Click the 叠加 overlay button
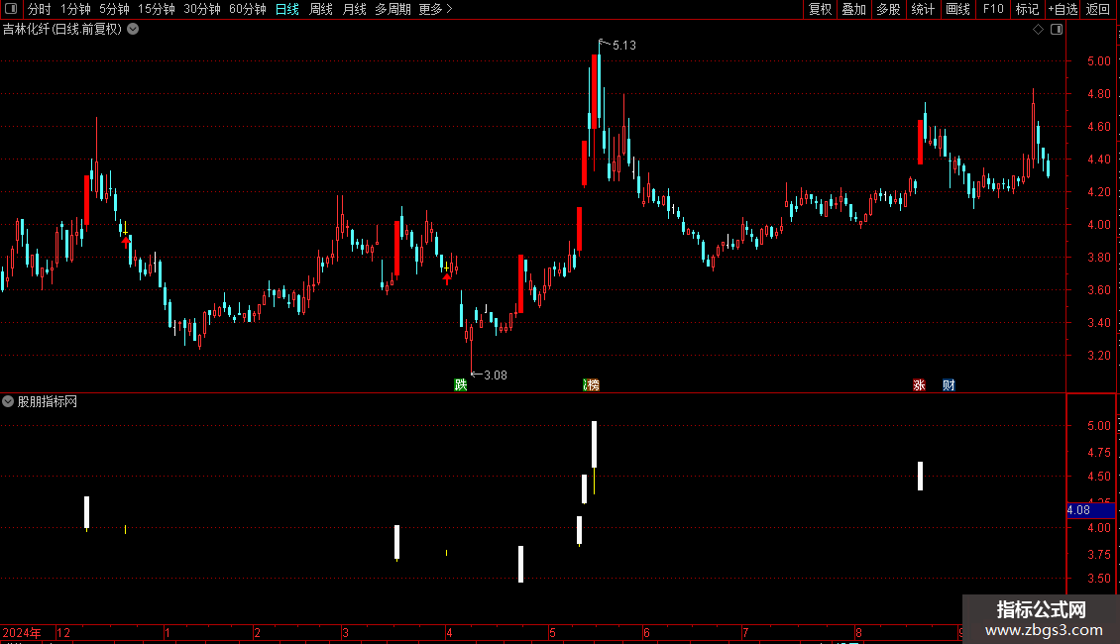 click(853, 9)
